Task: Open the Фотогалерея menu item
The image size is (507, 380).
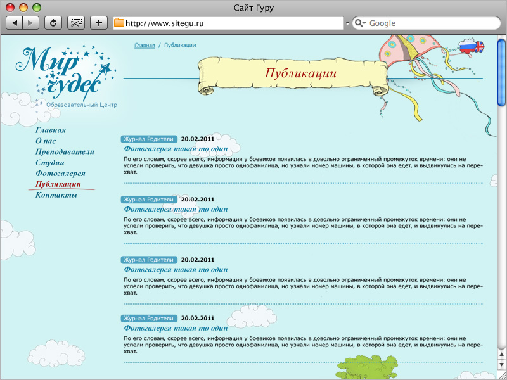Action: click(60, 174)
